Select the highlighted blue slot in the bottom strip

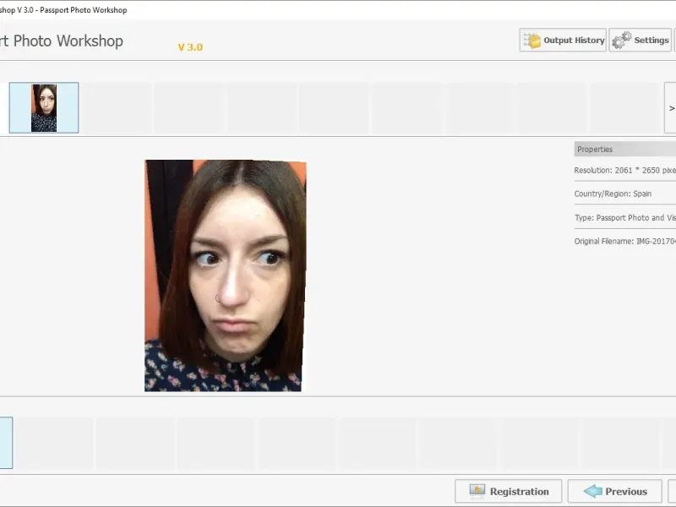[x=6, y=443]
